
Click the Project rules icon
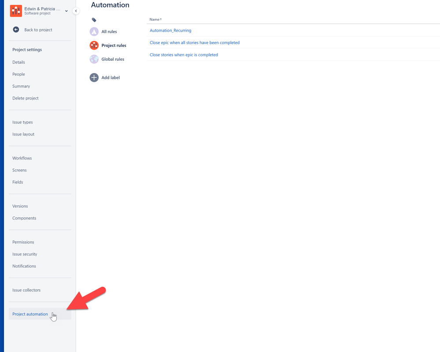[x=94, y=45]
